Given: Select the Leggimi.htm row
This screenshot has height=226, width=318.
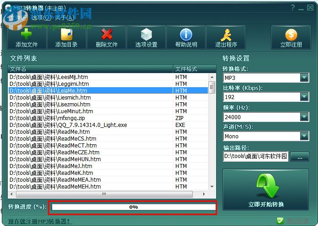Looking at the screenshot, I should pyautogui.click(x=108, y=84).
